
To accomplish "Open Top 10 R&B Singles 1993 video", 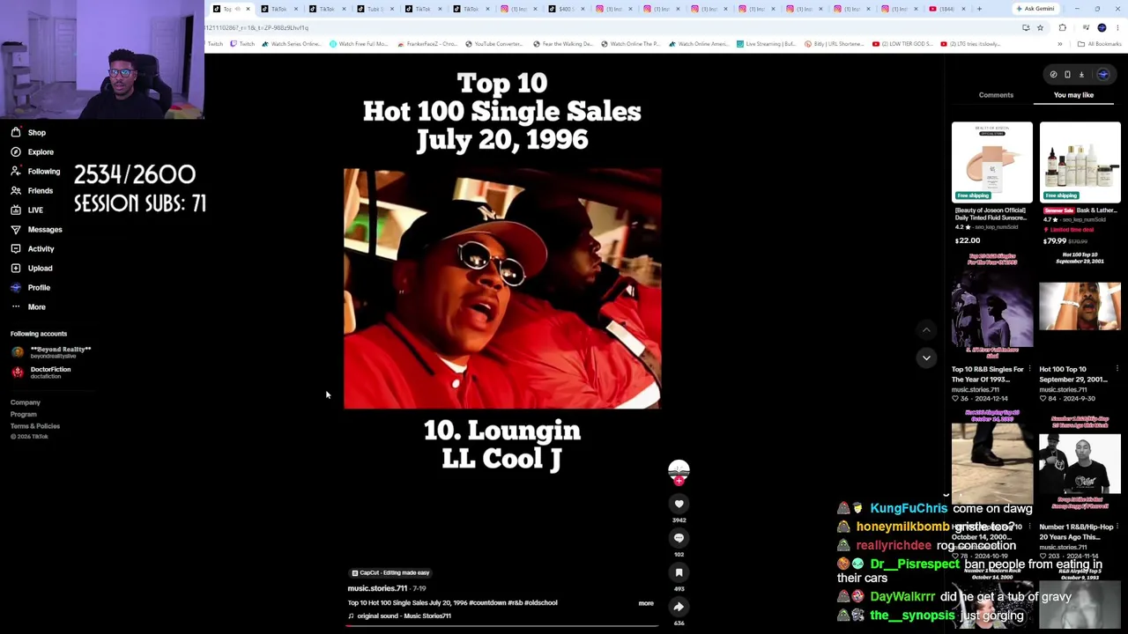I will (991, 307).
